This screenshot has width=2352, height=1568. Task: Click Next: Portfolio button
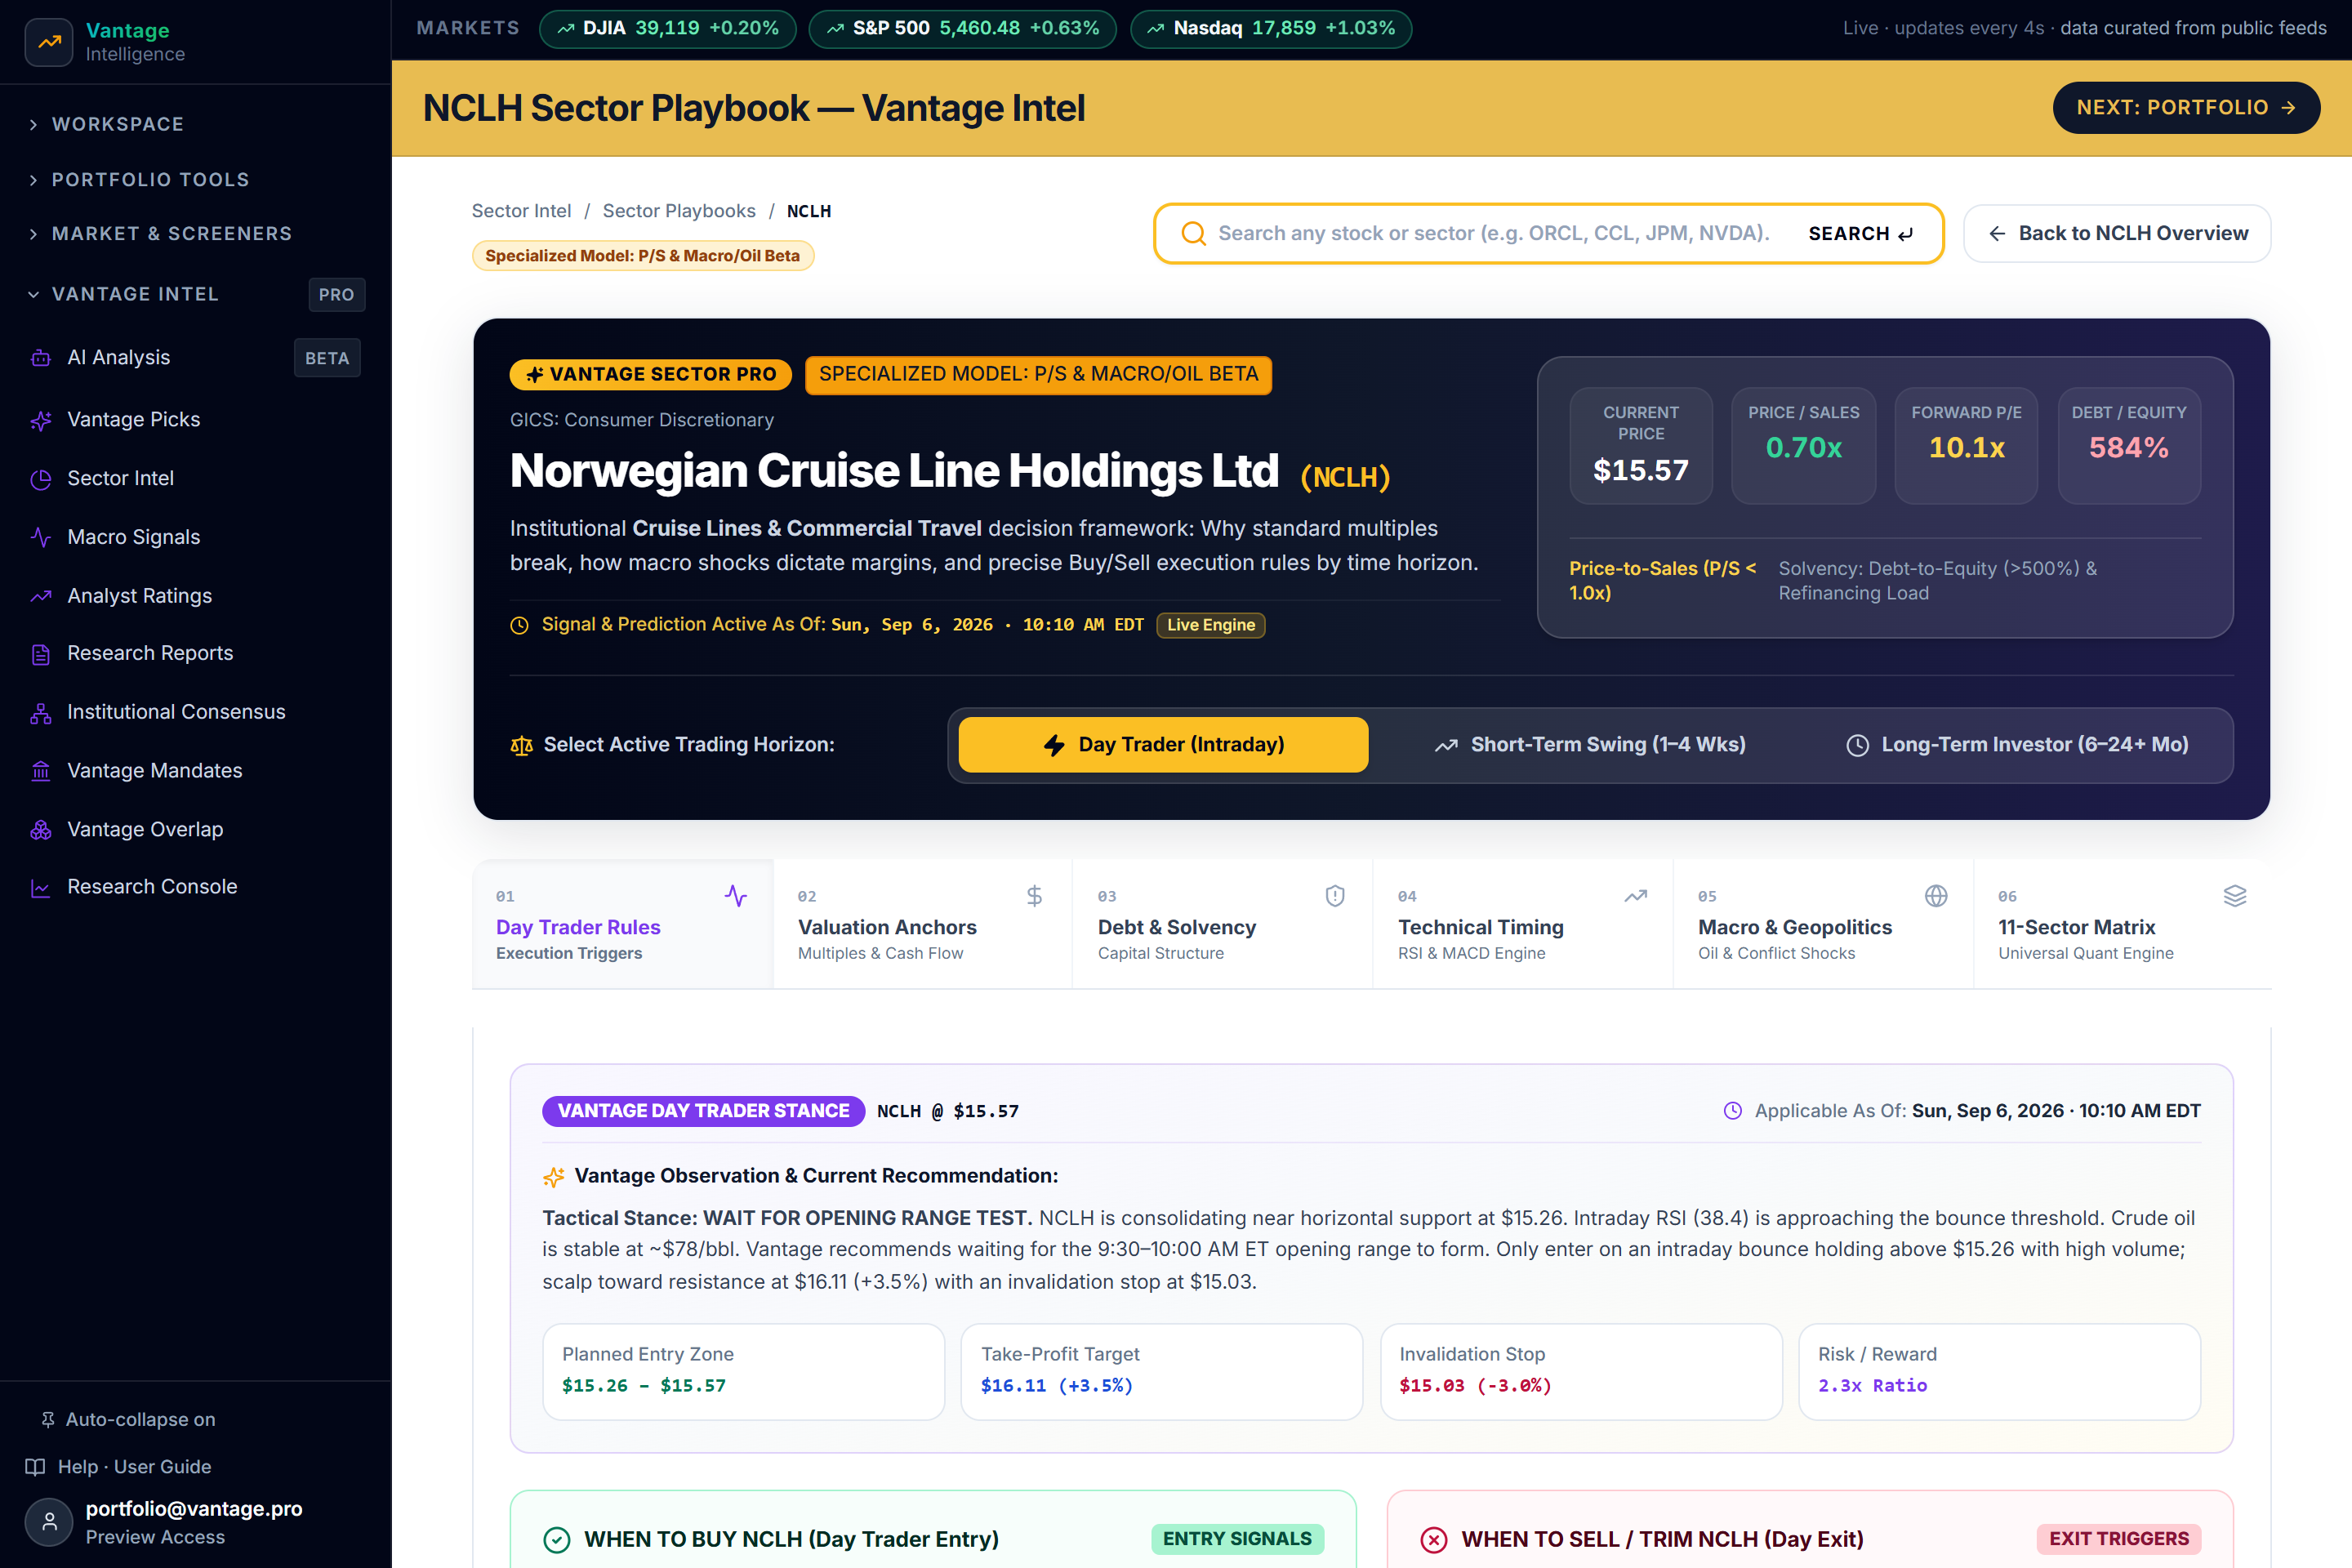click(2186, 108)
